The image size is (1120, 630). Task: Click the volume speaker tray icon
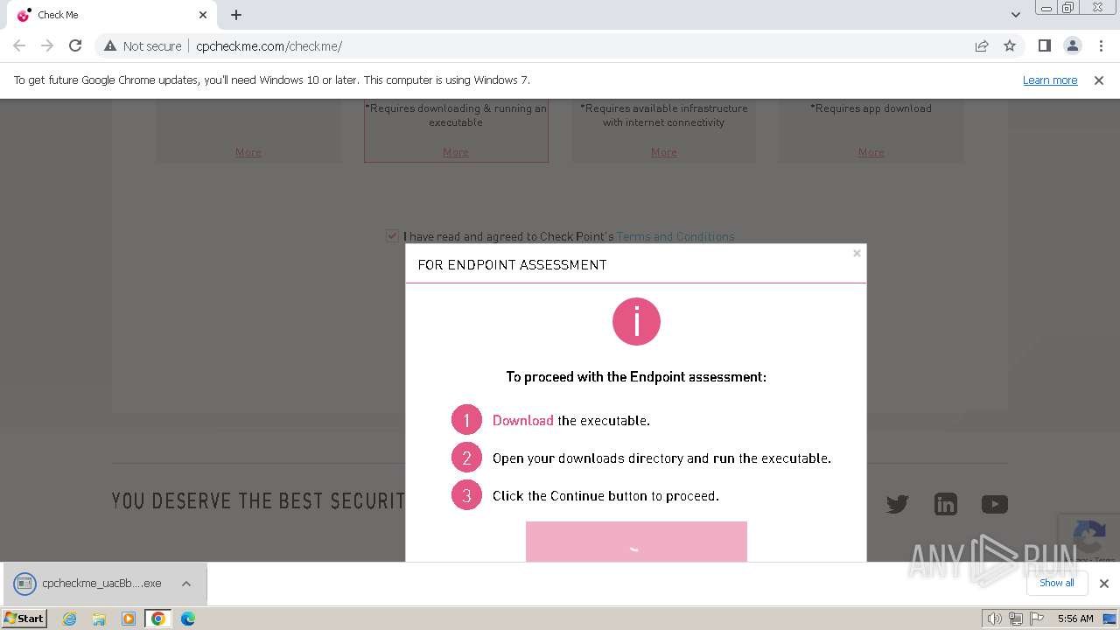tap(994, 619)
